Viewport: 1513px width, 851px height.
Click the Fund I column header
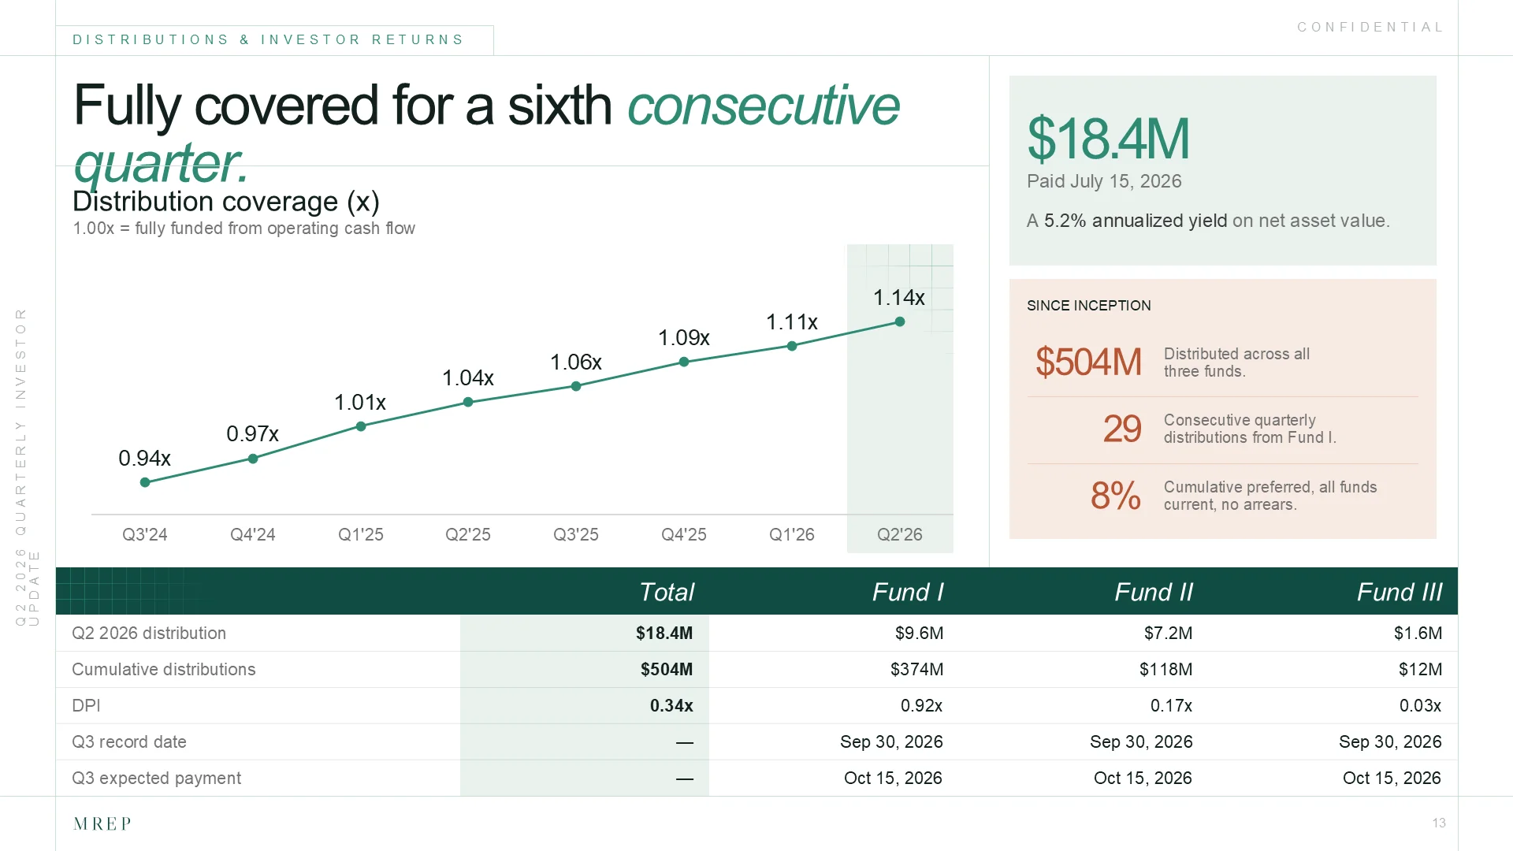(908, 592)
